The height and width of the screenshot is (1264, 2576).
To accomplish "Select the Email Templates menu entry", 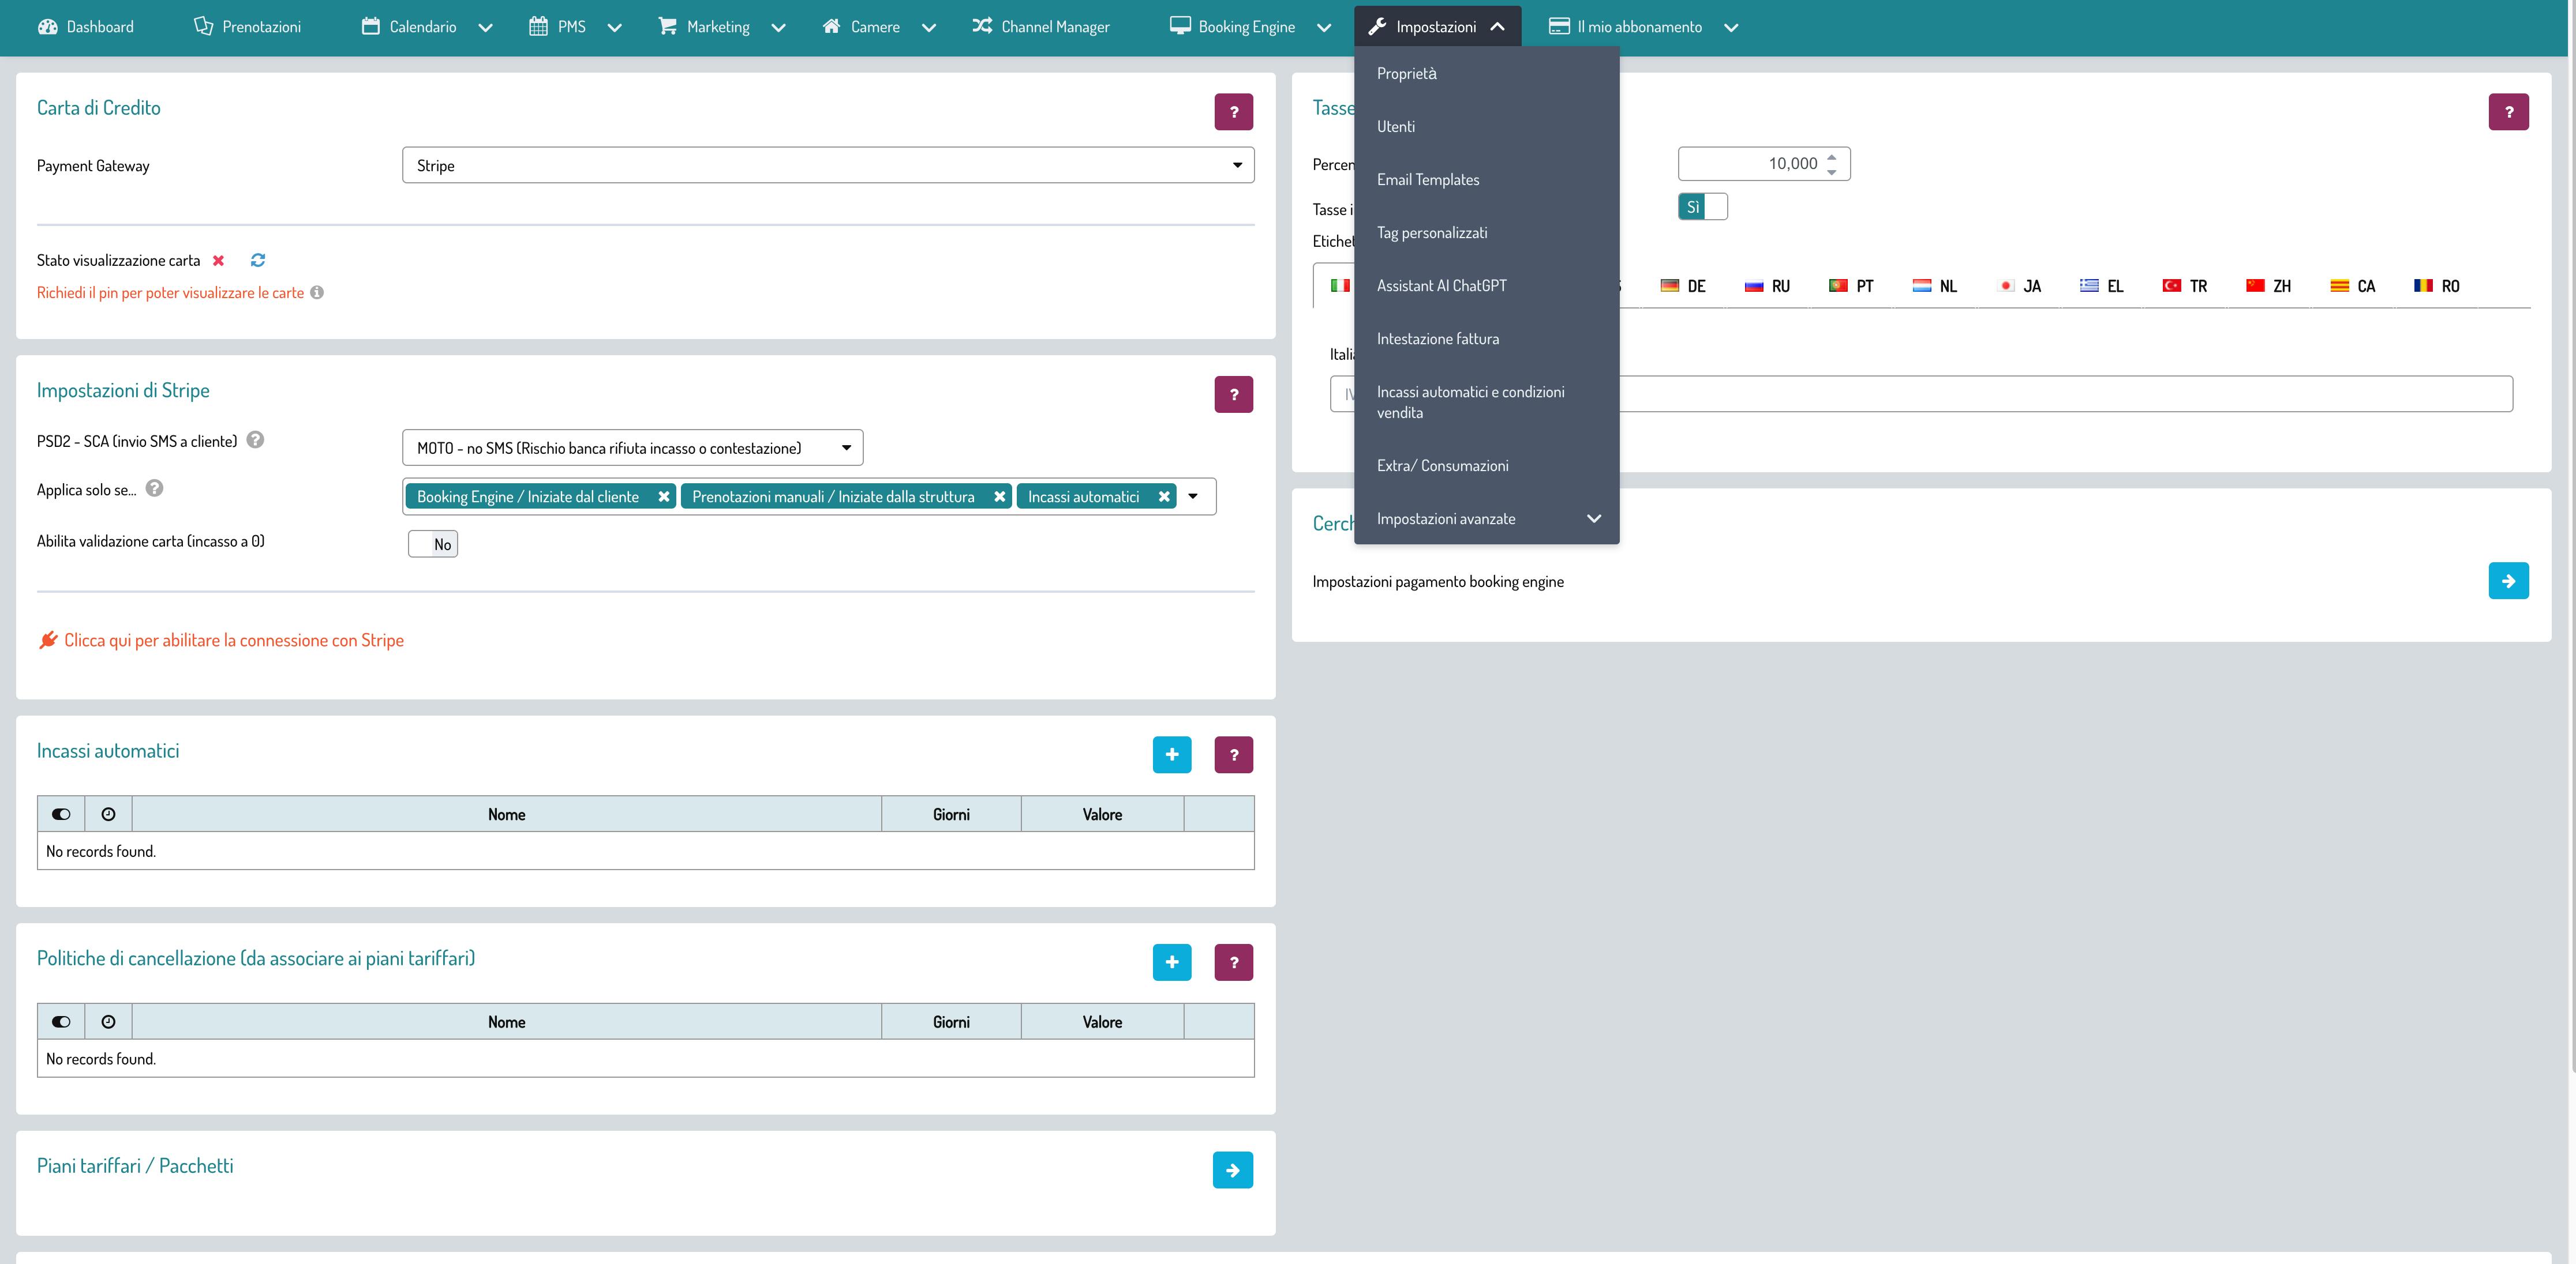I will coord(1427,180).
